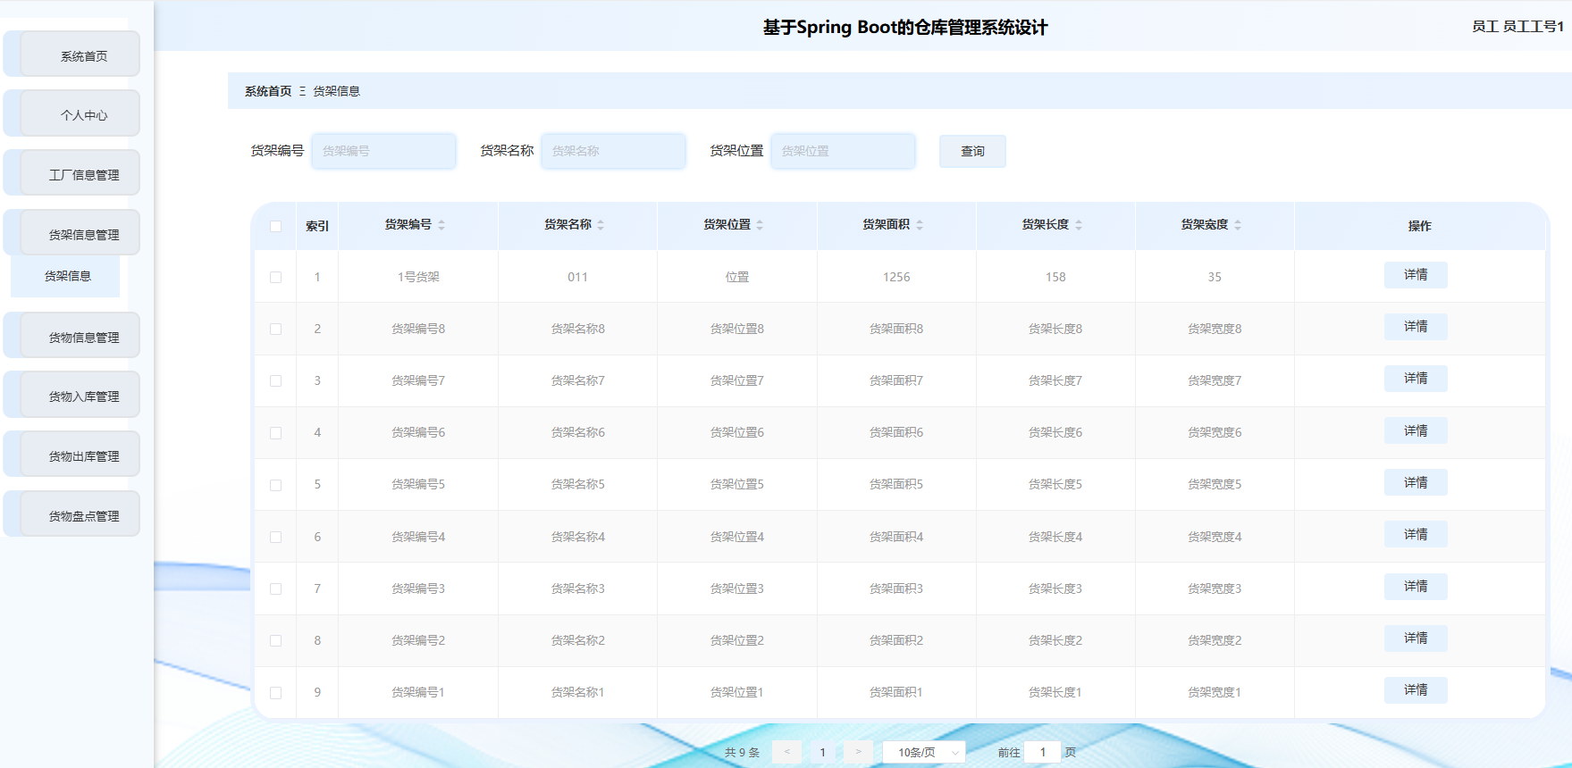Click the 1256 area cell
The image size is (1572, 768).
896,277
